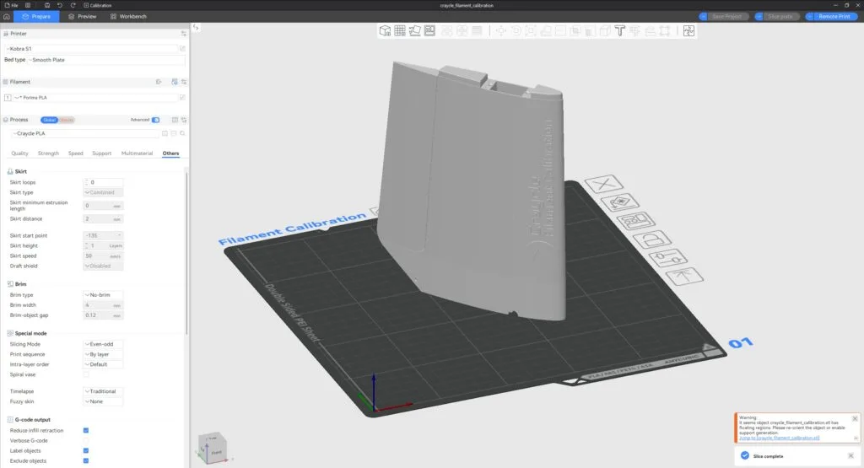Image resolution: width=864 pixels, height=468 pixels.
Task: Click the Save icon in title bar
Action: pyautogui.click(x=46, y=5)
